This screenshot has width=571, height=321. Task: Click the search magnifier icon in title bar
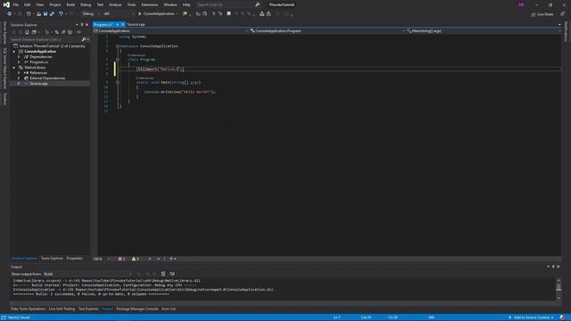coord(258,4)
